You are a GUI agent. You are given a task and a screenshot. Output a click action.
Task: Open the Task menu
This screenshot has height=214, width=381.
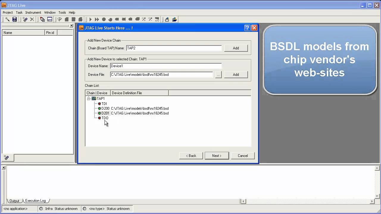[19, 12]
